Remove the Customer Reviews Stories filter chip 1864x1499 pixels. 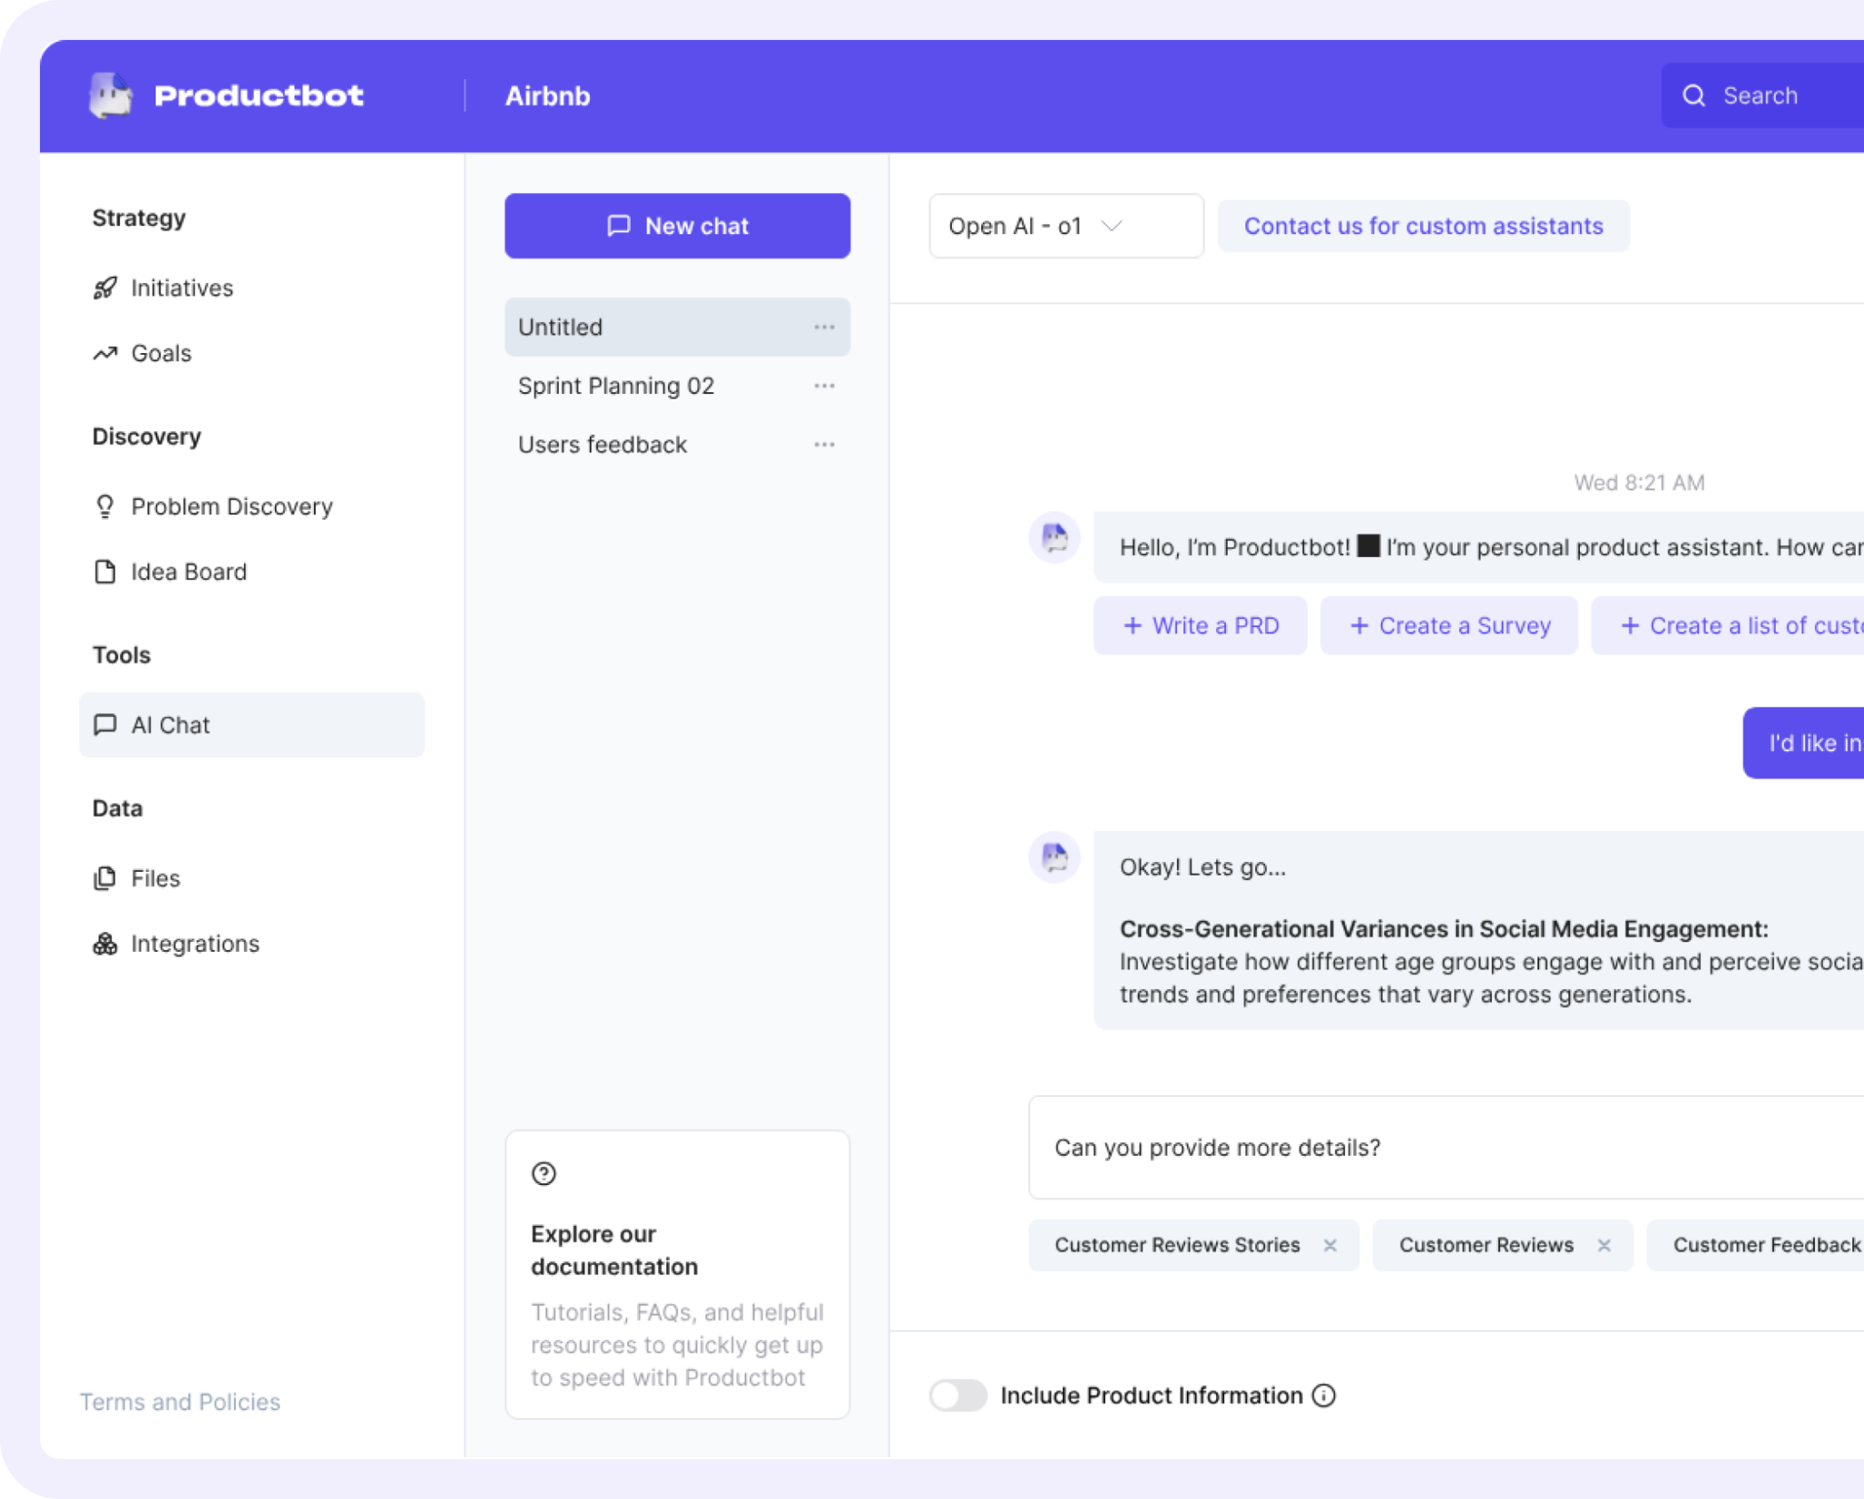[x=1331, y=1245]
